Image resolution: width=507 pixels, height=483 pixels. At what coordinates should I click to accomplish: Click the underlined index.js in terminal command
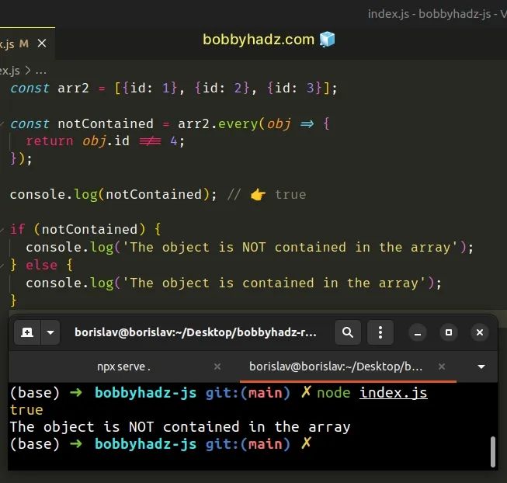tap(393, 393)
